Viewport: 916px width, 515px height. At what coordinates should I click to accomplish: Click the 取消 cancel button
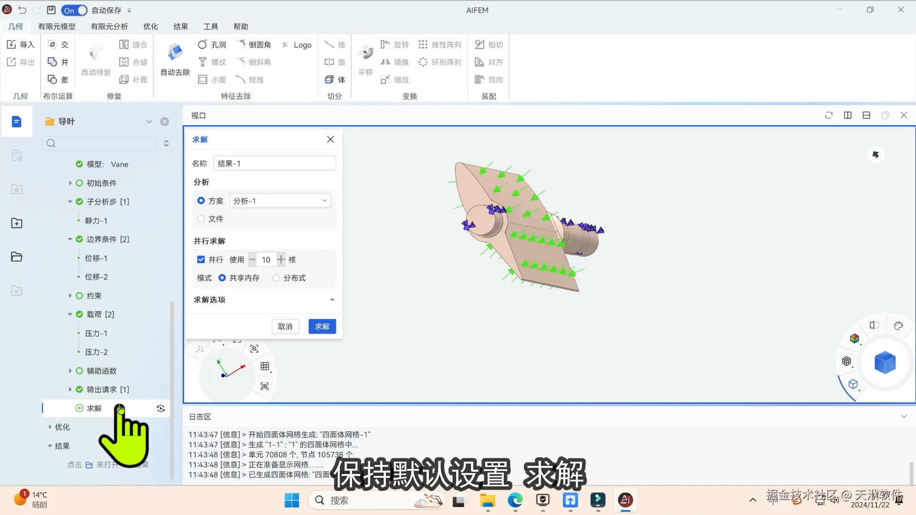point(285,327)
